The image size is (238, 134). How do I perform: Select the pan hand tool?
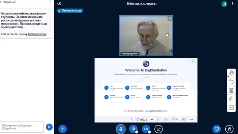click(x=231, y=73)
